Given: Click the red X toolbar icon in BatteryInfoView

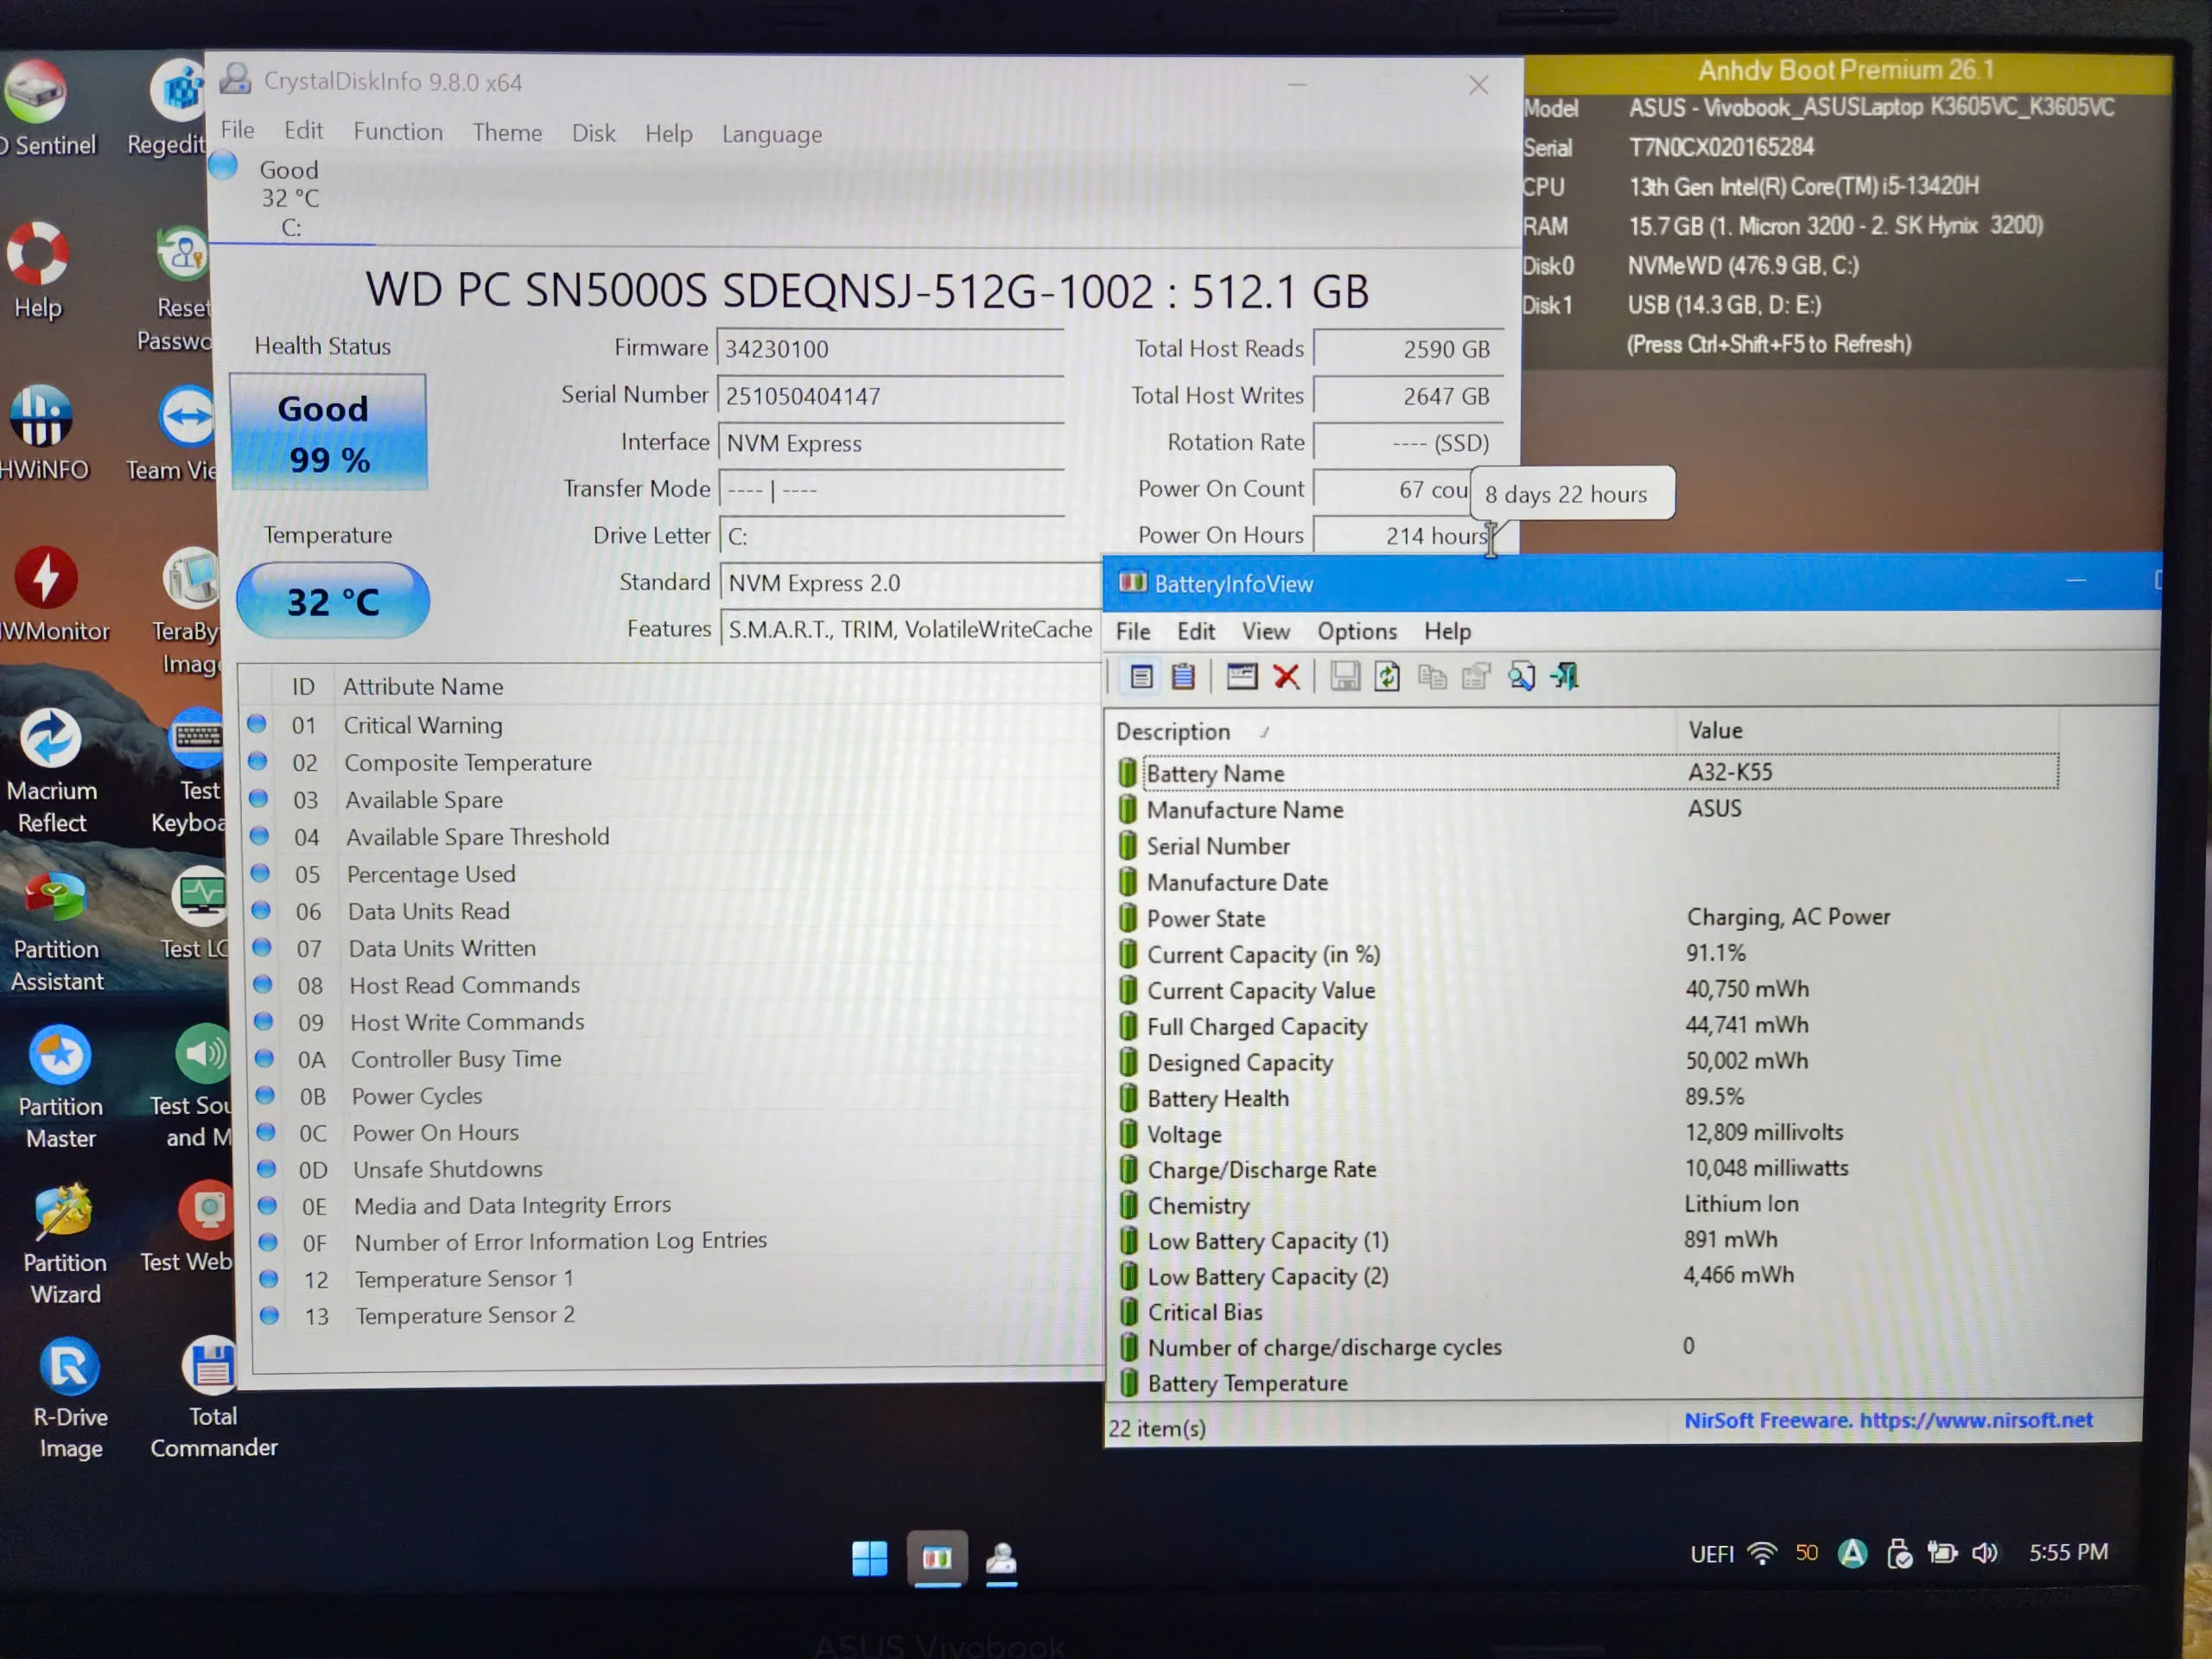Looking at the screenshot, I should [x=1286, y=677].
